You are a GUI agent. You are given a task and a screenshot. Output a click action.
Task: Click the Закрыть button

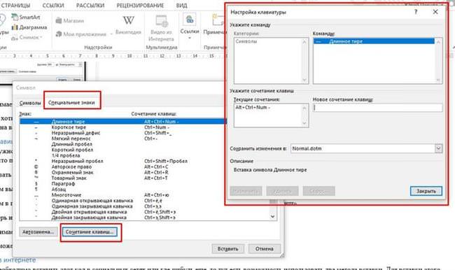point(426,191)
